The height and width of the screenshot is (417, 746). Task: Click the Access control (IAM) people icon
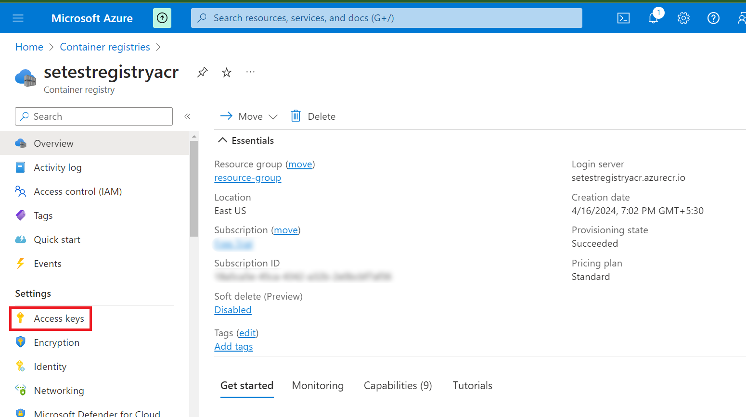(x=21, y=191)
